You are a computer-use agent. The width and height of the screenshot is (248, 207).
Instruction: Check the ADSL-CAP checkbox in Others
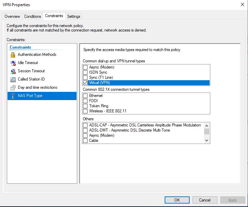pyautogui.click(x=85, y=125)
